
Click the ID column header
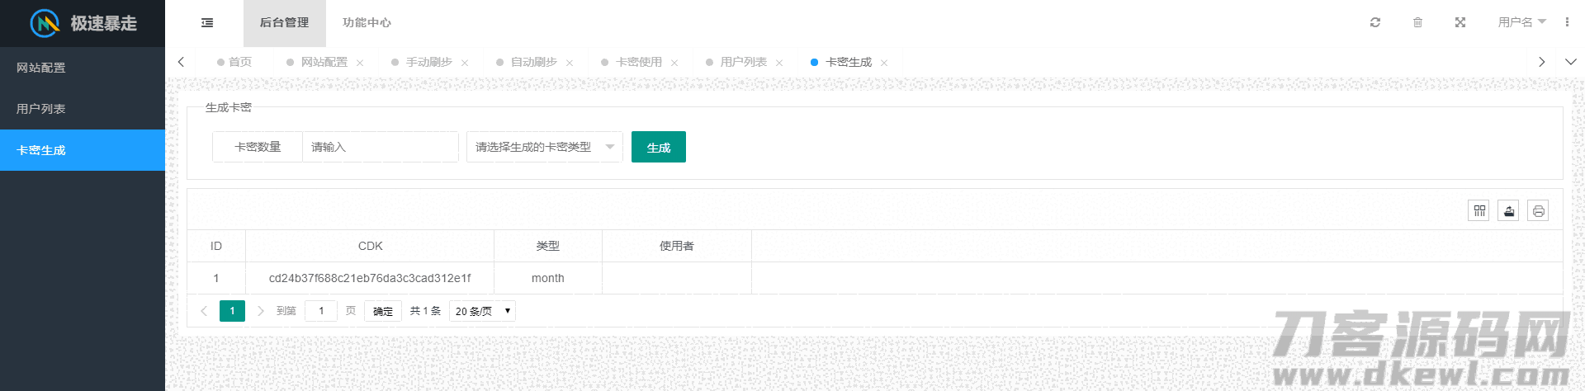click(216, 246)
